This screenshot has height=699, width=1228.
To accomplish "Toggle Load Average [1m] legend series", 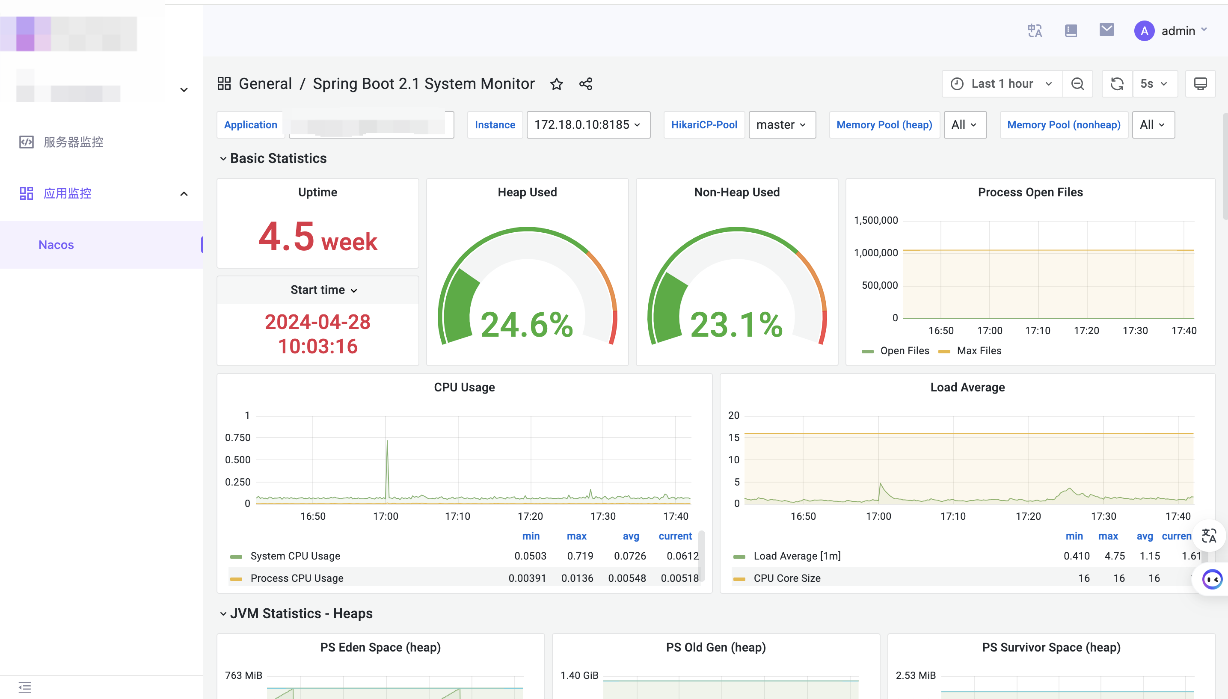I will pyautogui.click(x=797, y=556).
